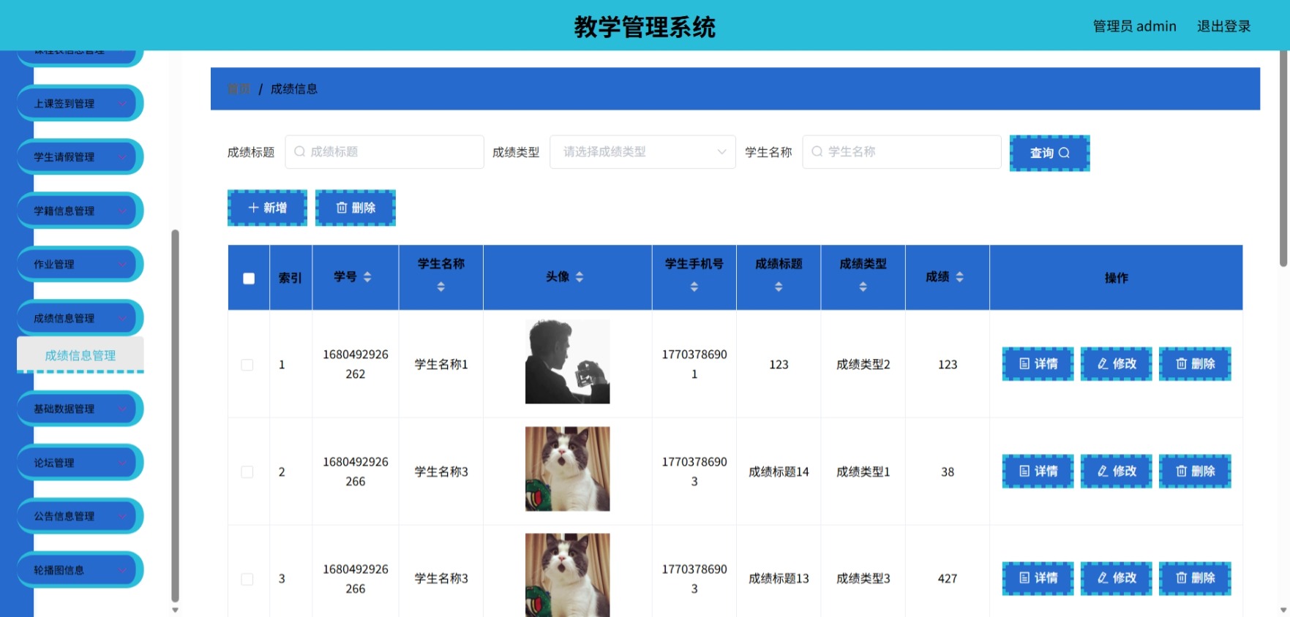
Task: Click 退出登录 in the header
Action: pos(1223,26)
